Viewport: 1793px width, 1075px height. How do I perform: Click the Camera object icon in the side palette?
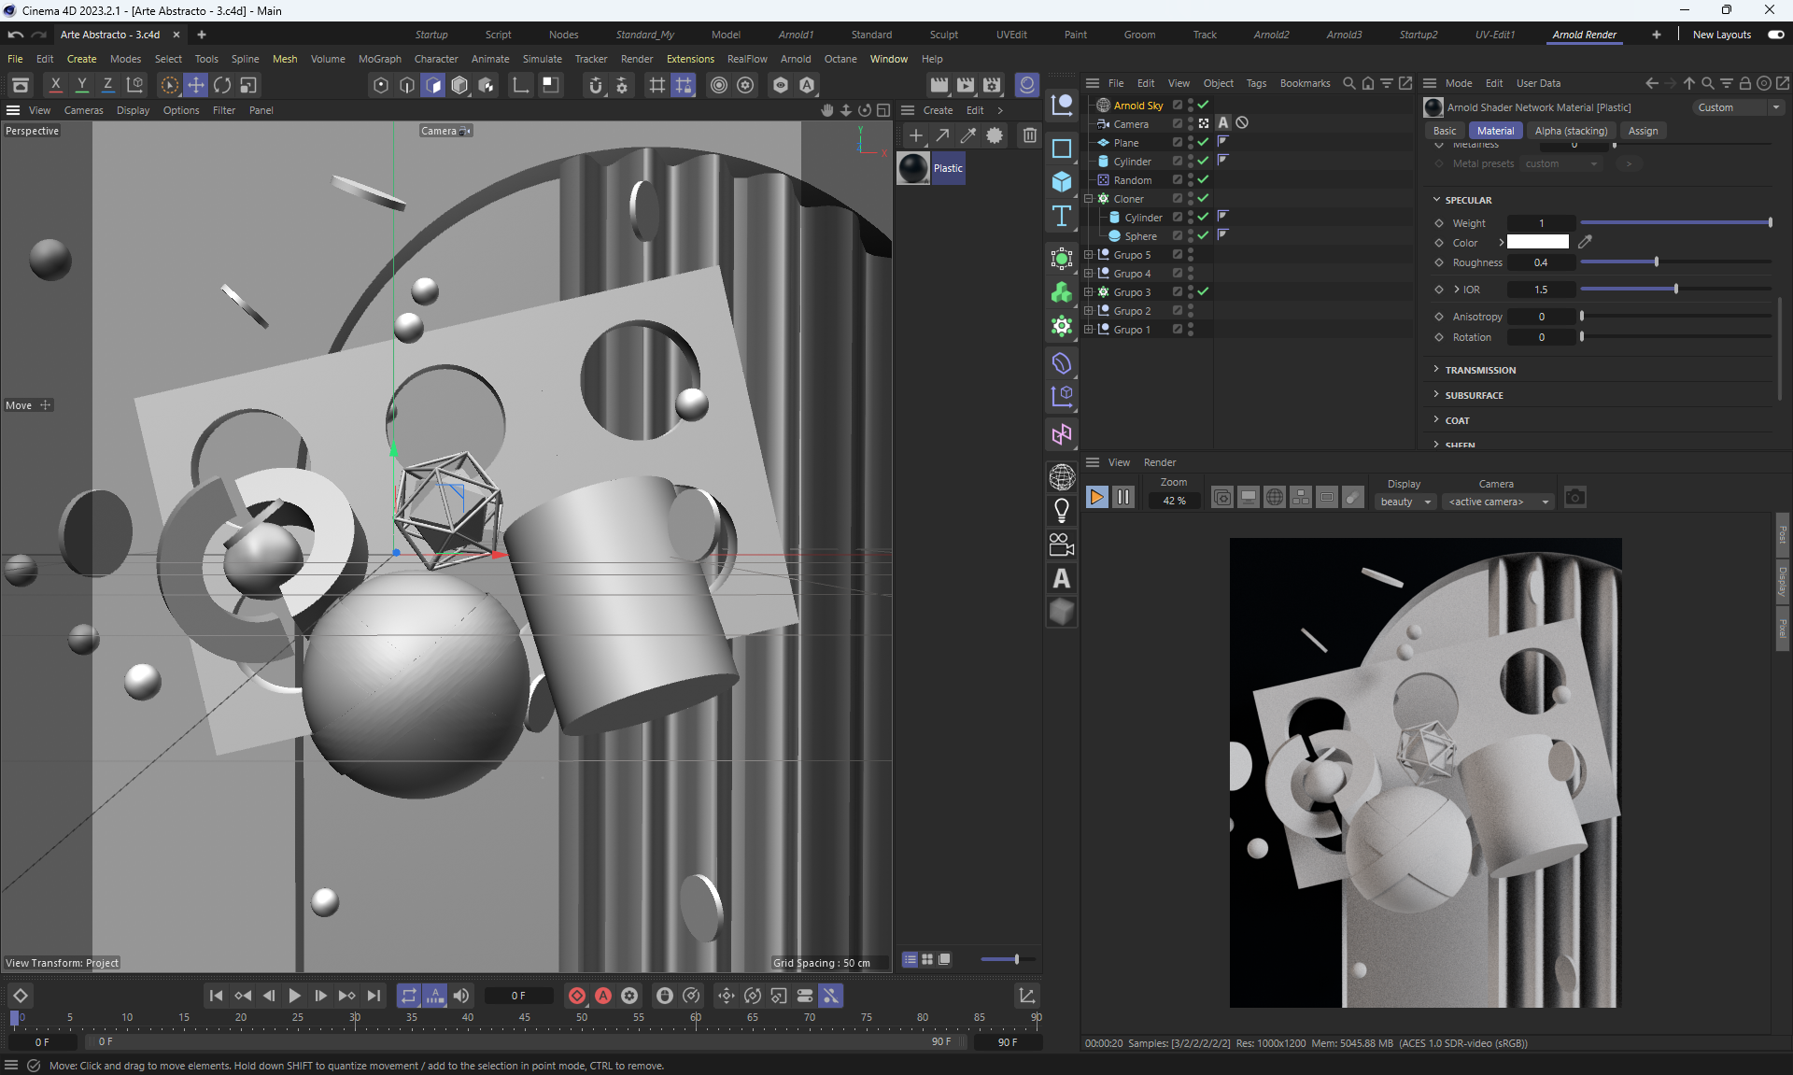click(x=1062, y=544)
